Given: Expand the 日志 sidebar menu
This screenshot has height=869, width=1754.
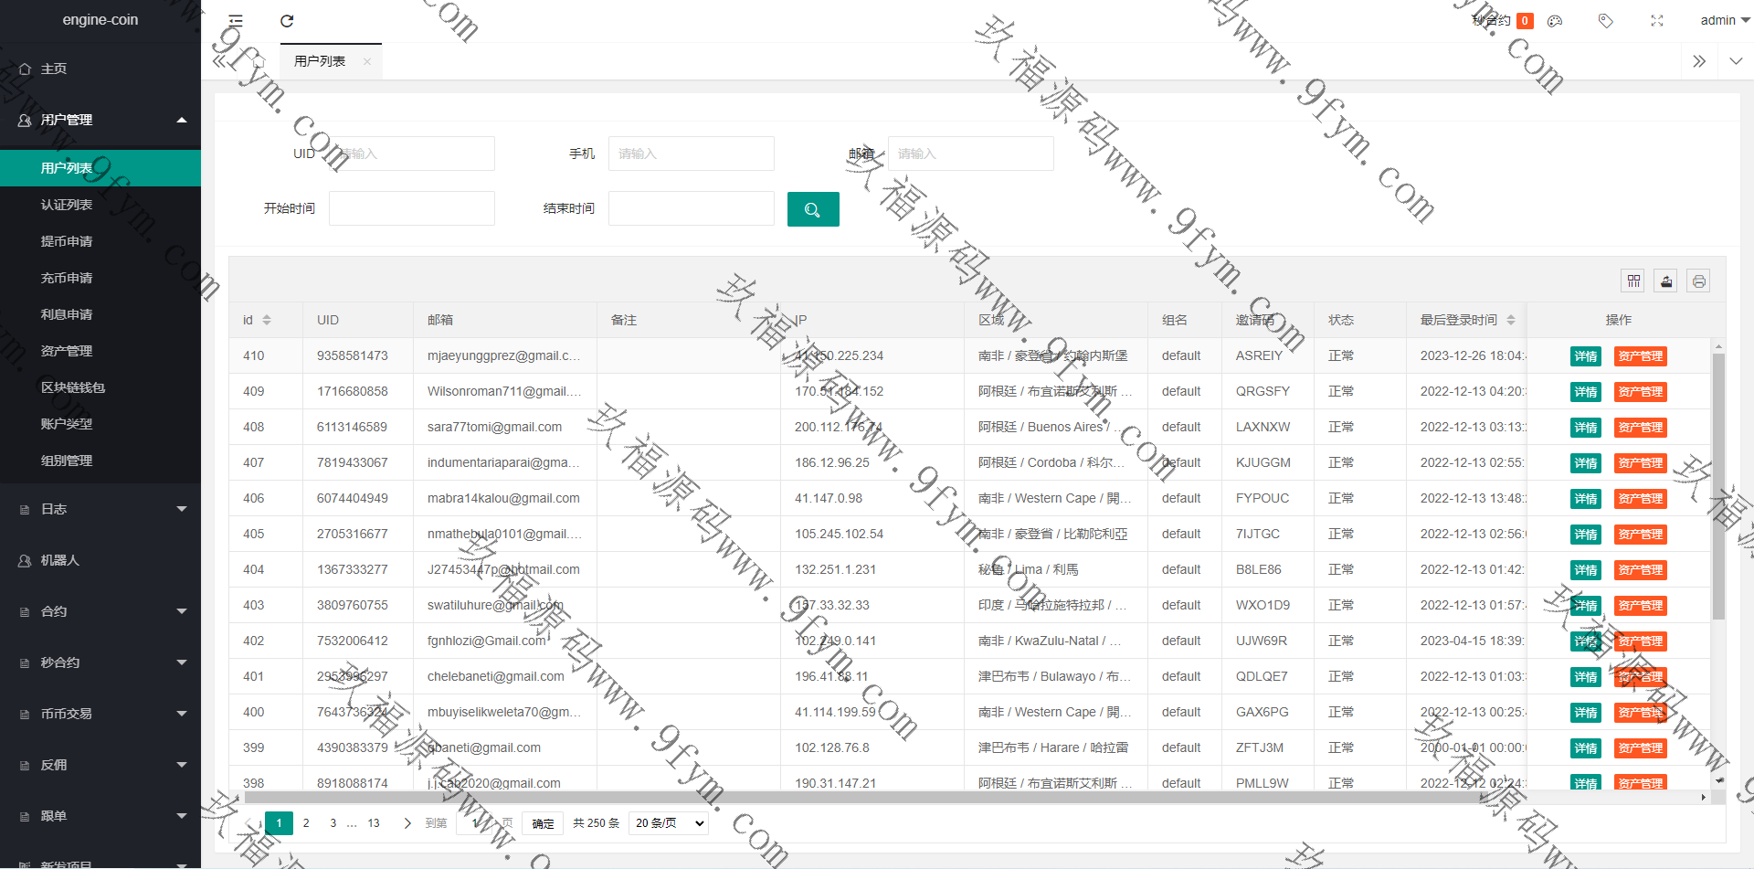Looking at the screenshot, I should pyautogui.click(x=100, y=509).
